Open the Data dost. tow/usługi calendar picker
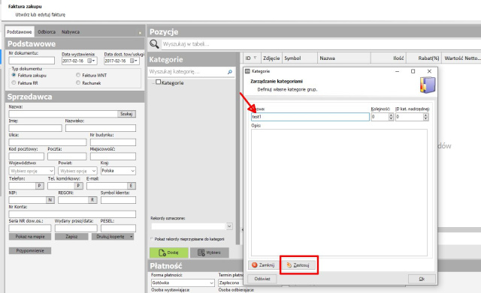Viewport: 481px width, 293px height. [x=134, y=61]
